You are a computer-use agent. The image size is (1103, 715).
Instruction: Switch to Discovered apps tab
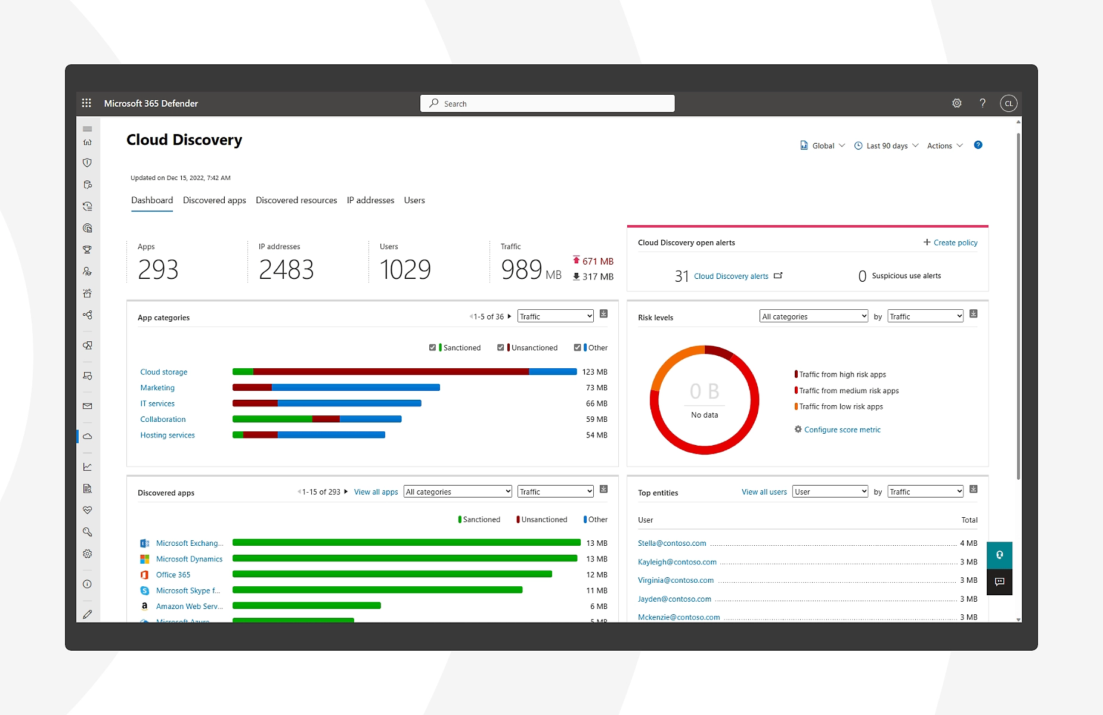[x=214, y=200]
